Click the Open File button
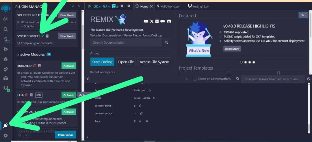Viewport: 312px width, 142px height. coord(126,62)
